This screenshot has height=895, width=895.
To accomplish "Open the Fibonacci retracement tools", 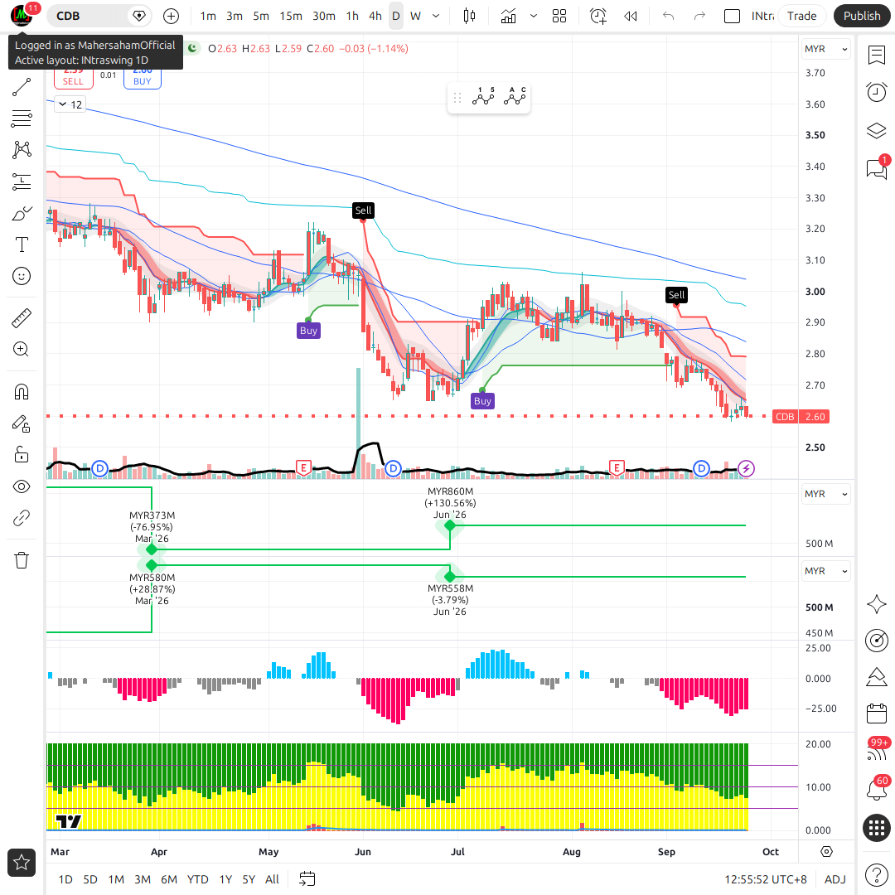I will point(22,119).
